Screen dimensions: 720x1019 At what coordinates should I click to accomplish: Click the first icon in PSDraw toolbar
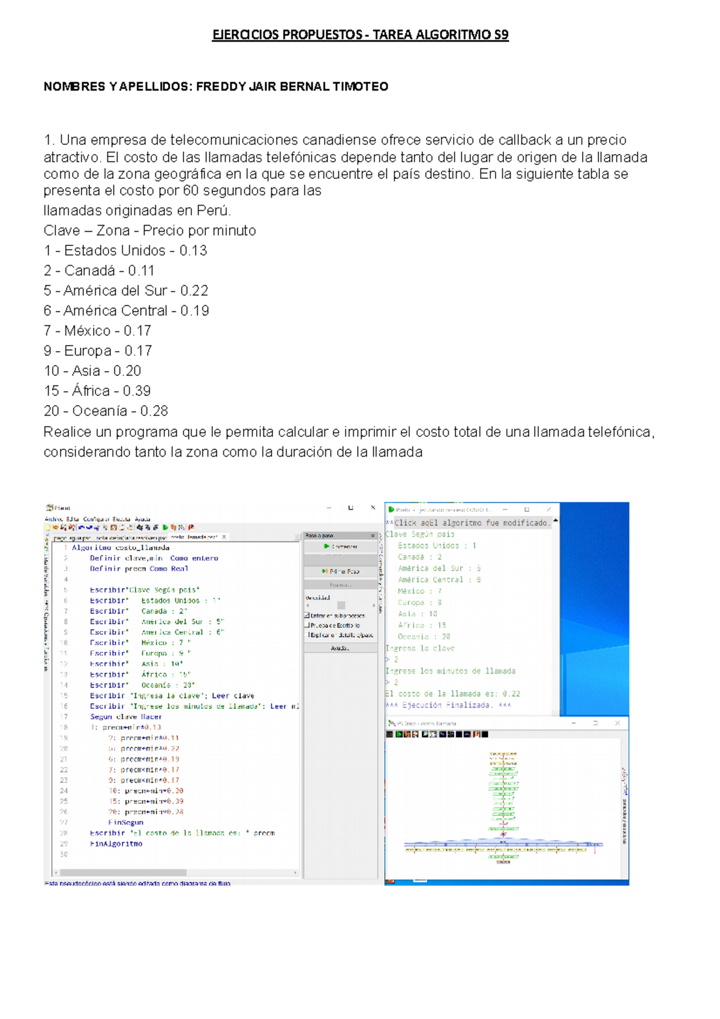[389, 734]
